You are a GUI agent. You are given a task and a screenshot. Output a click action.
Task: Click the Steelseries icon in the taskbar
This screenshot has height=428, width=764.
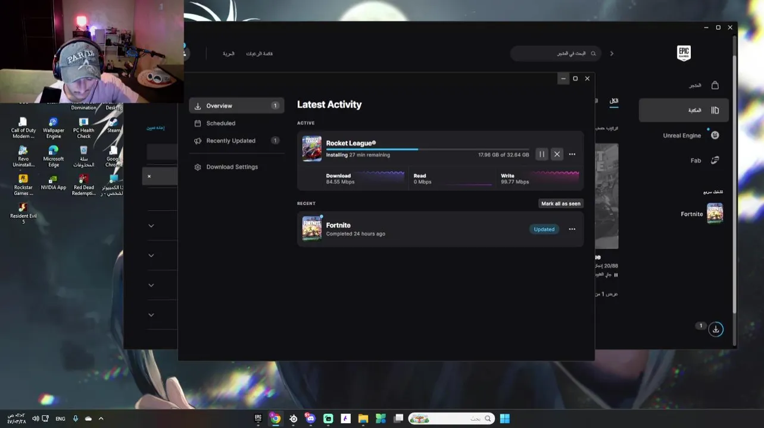[x=293, y=418]
